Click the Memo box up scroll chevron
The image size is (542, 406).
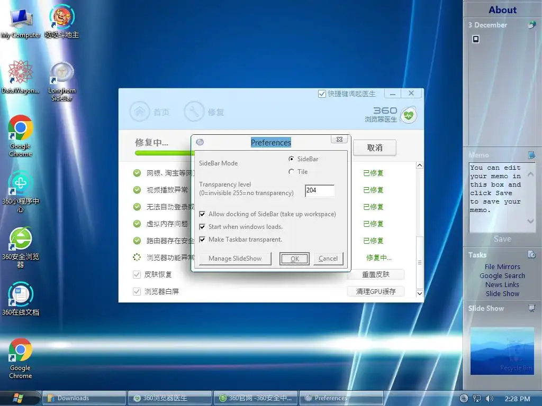530,174
